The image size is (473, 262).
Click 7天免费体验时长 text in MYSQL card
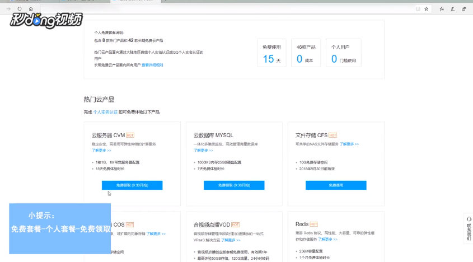[211, 169]
